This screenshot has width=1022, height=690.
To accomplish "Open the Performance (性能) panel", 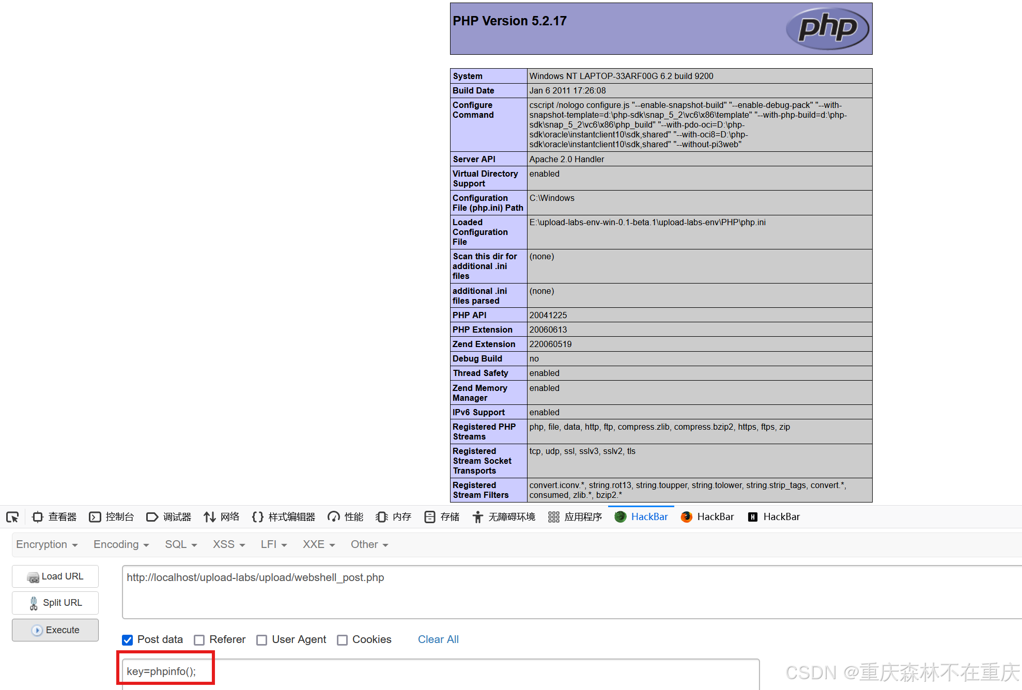I will pos(346,517).
